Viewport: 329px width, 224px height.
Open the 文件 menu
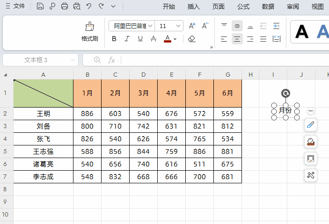(x=15, y=7)
